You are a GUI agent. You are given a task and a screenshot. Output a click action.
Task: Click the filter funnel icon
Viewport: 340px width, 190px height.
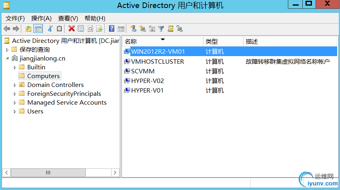tap(161, 28)
